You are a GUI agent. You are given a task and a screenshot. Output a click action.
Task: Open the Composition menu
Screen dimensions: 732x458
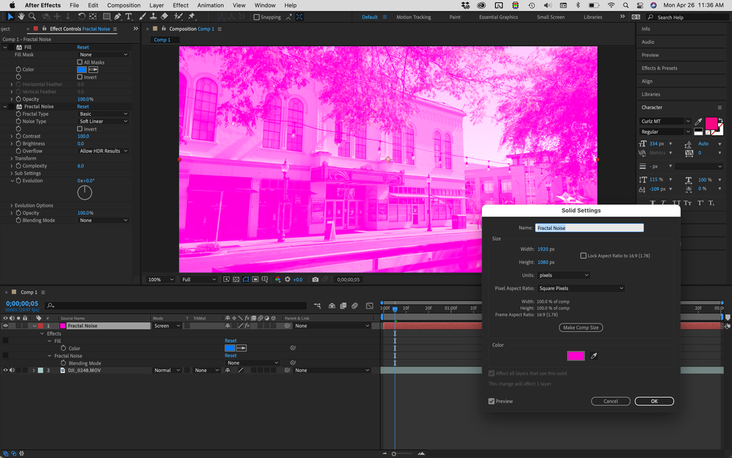tap(123, 5)
